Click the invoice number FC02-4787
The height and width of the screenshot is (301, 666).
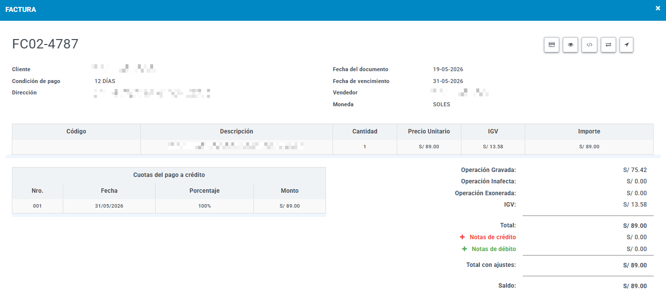(x=45, y=44)
